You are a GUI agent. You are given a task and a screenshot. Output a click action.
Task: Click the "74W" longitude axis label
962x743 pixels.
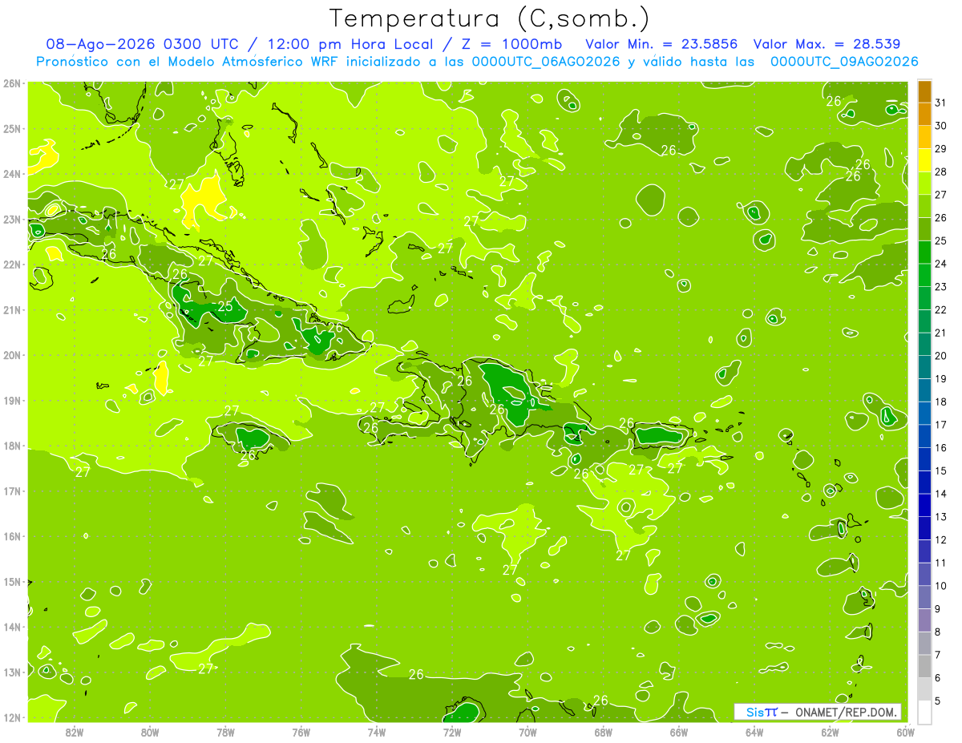[x=377, y=733]
